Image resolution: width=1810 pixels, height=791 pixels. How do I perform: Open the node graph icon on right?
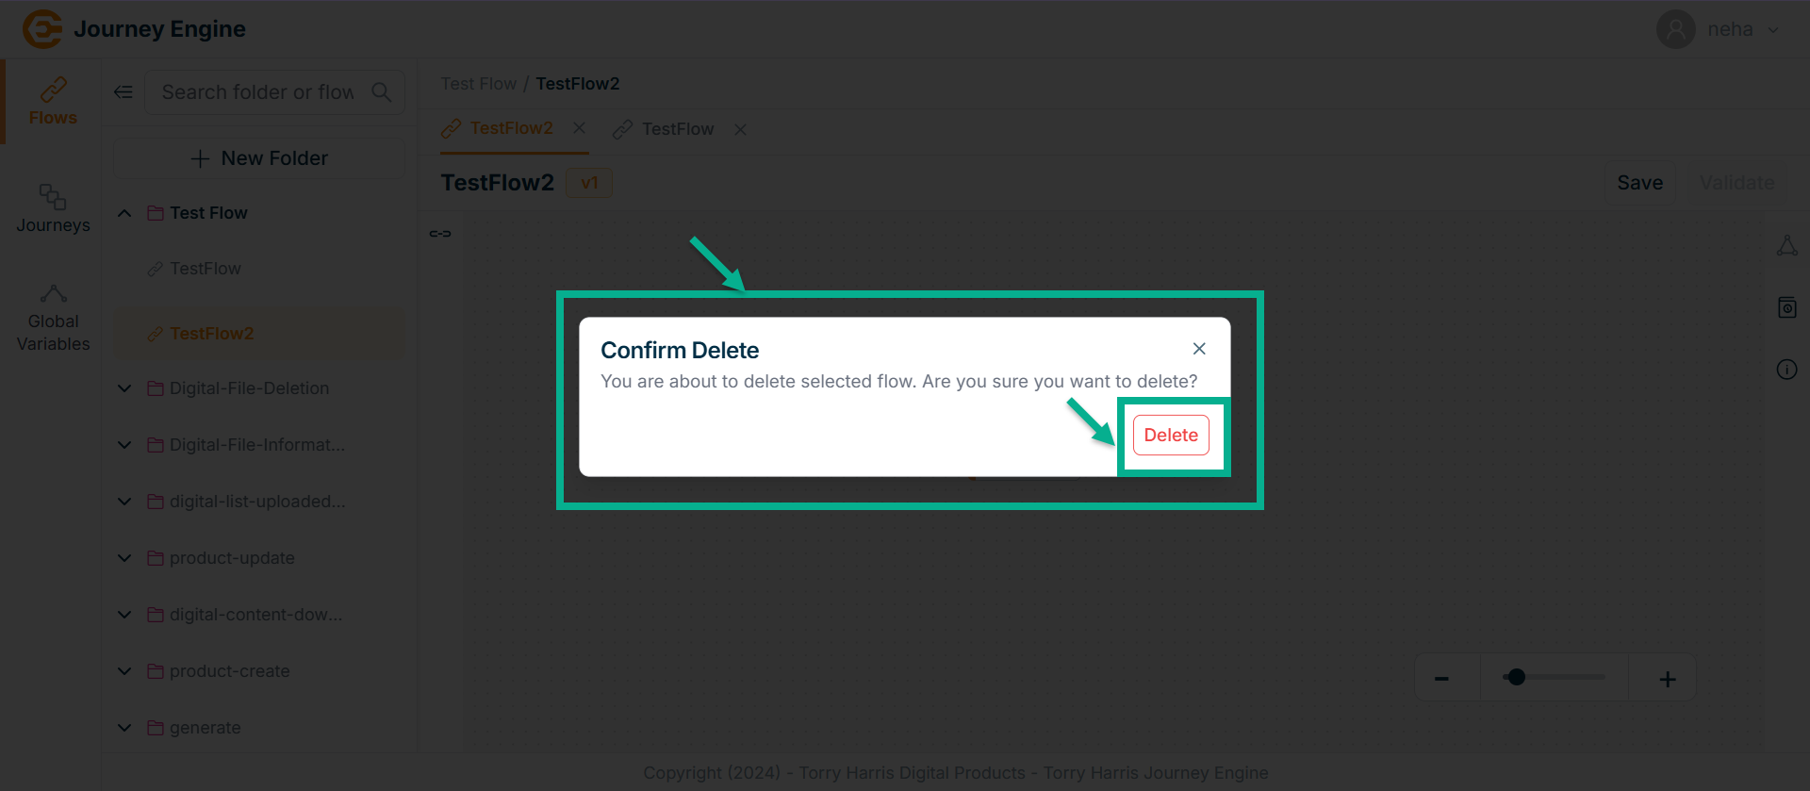pos(1786,246)
